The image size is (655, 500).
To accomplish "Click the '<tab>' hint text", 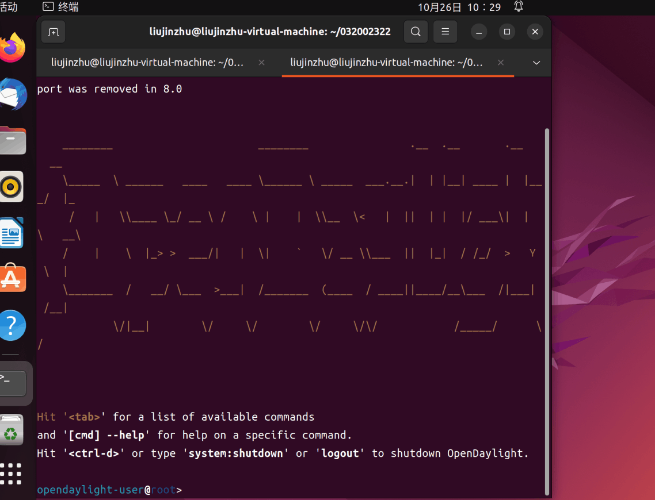I will coord(84,417).
